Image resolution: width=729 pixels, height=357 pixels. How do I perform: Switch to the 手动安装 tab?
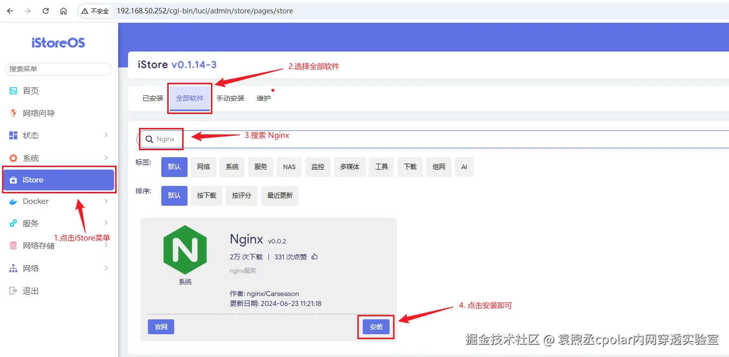(230, 98)
